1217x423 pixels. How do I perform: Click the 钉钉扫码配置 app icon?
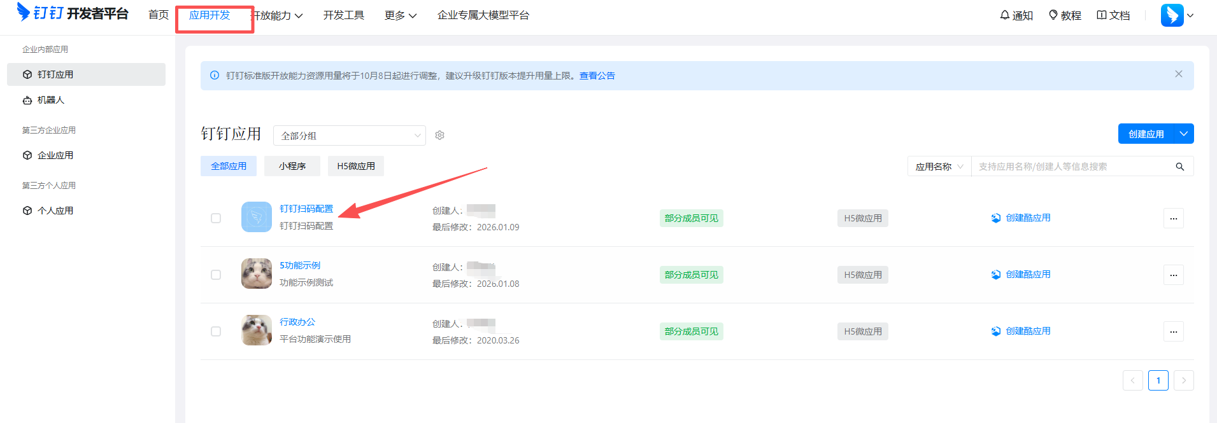(257, 217)
